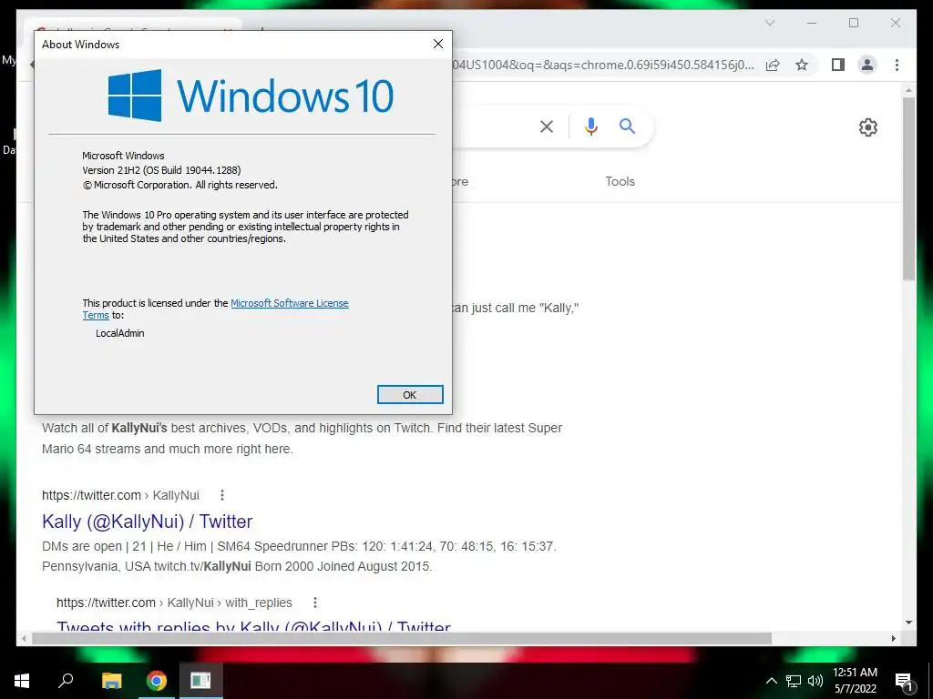Open Chrome three-dot menu

coord(897,65)
